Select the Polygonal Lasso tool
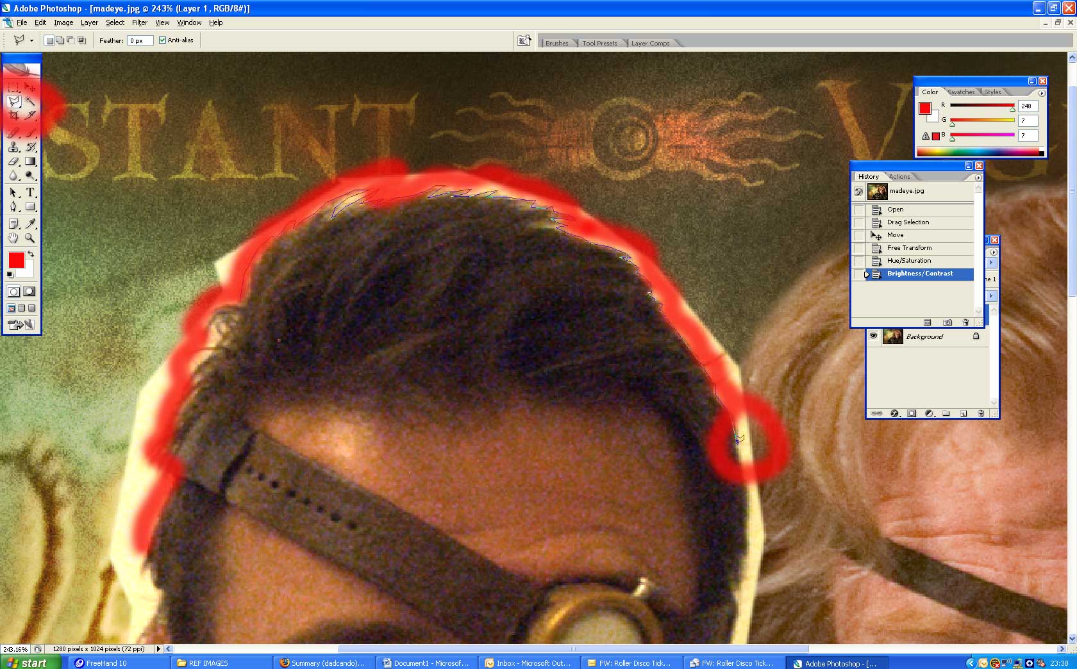The image size is (1077, 669). pos(13,101)
